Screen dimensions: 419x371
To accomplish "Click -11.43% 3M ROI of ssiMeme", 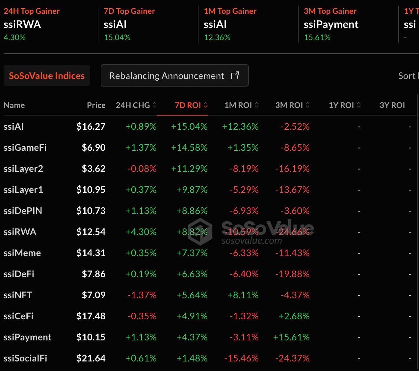I will (x=292, y=253).
